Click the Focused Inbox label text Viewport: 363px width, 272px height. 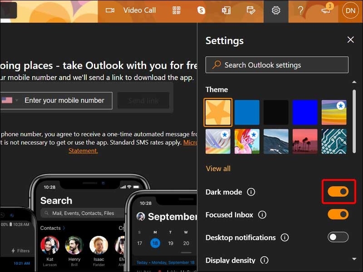point(229,214)
